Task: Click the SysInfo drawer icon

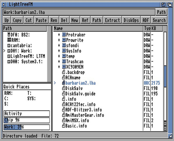Action: click(x=64, y=51)
